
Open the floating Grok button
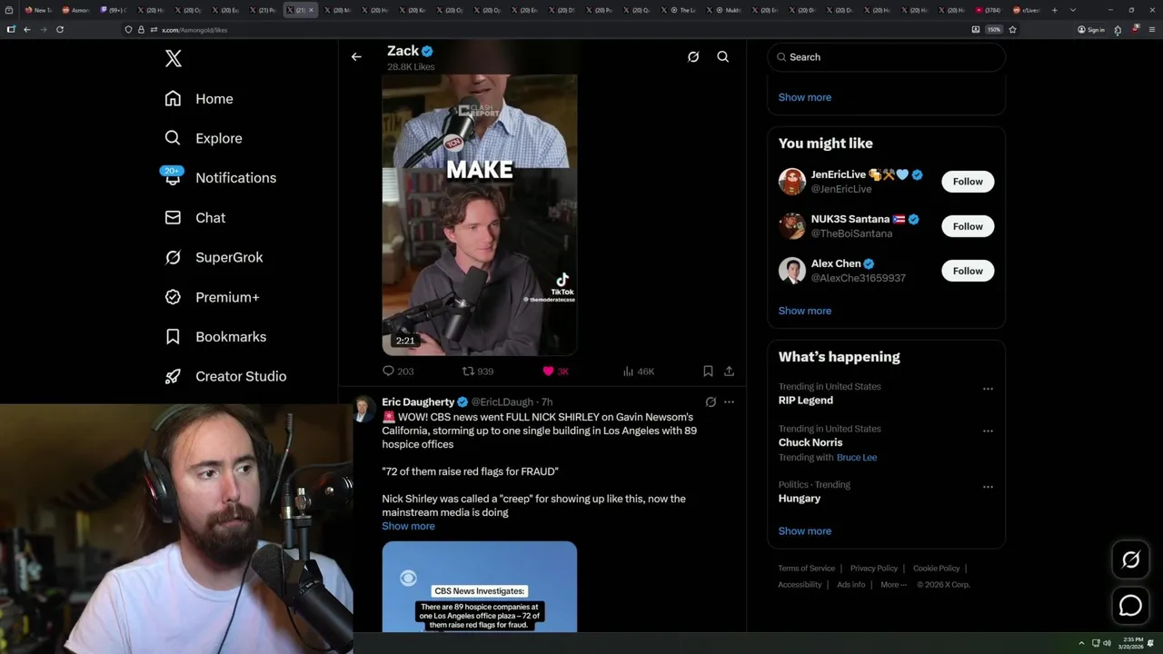pos(1130,560)
